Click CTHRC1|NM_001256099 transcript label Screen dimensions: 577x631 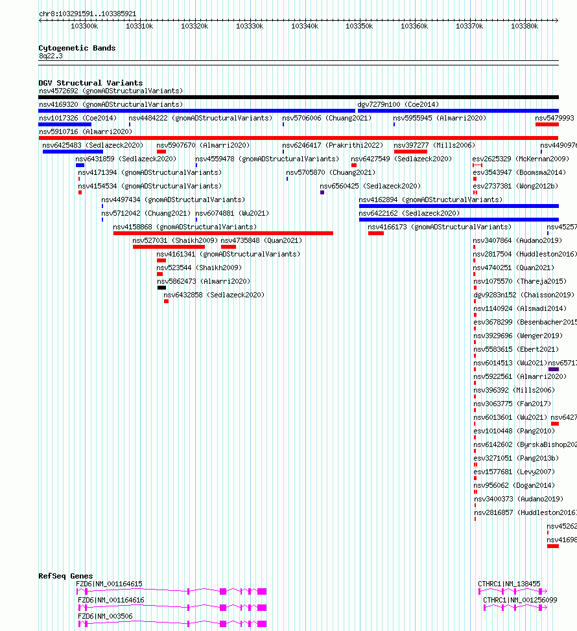tap(520, 600)
